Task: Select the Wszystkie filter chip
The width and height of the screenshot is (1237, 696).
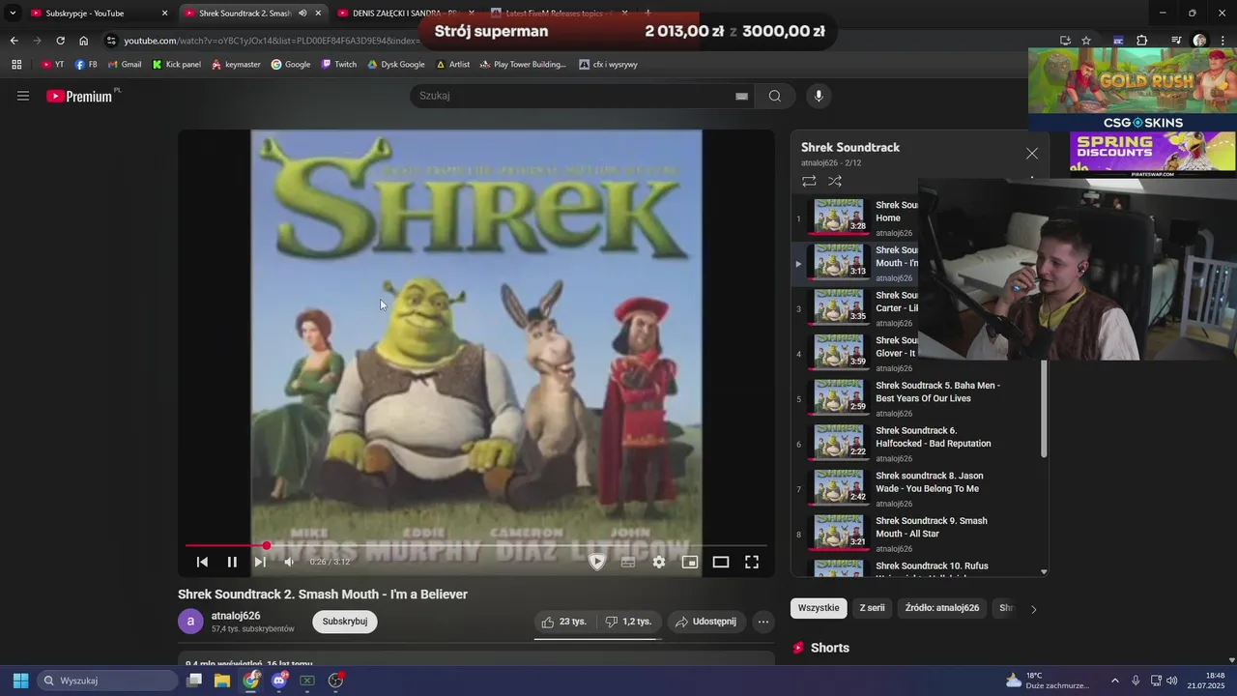Action: click(819, 608)
